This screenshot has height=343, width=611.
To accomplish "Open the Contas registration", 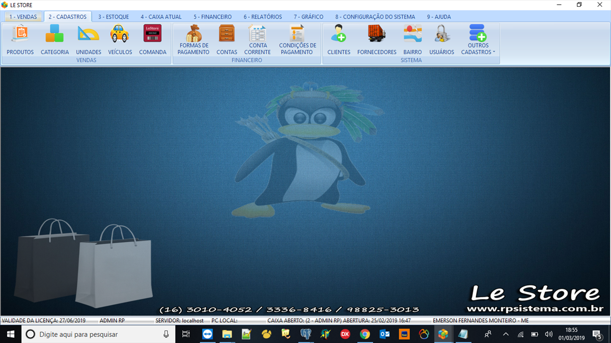I will pos(227,40).
